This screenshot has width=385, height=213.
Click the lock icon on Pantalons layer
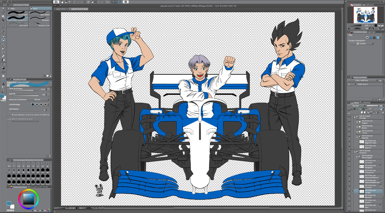click(380, 166)
